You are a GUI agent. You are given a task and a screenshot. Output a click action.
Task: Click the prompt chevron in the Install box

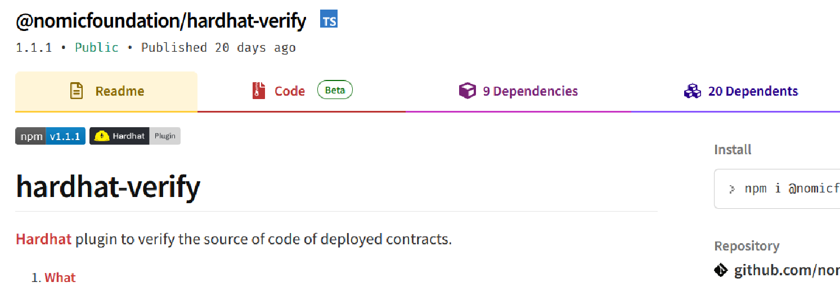click(x=732, y=189)
